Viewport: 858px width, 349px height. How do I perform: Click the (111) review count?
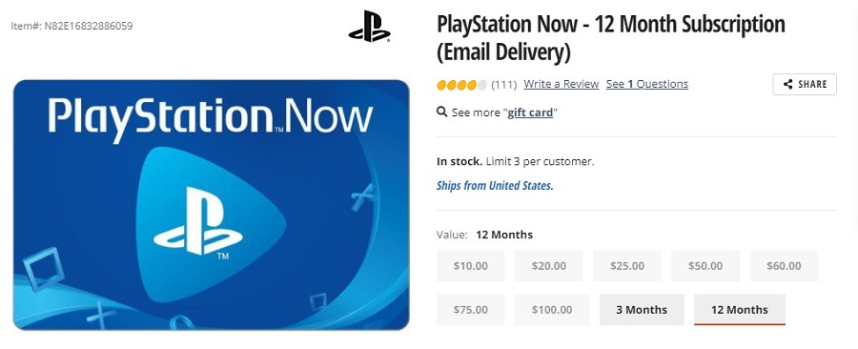tap(504, 85)
